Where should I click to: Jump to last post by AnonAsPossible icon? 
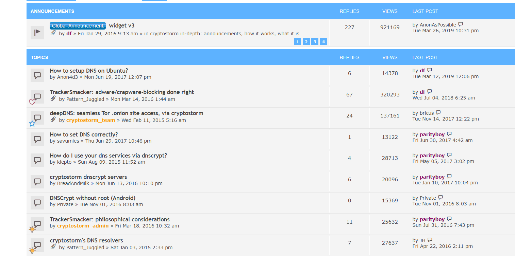(x=461, y=24)
